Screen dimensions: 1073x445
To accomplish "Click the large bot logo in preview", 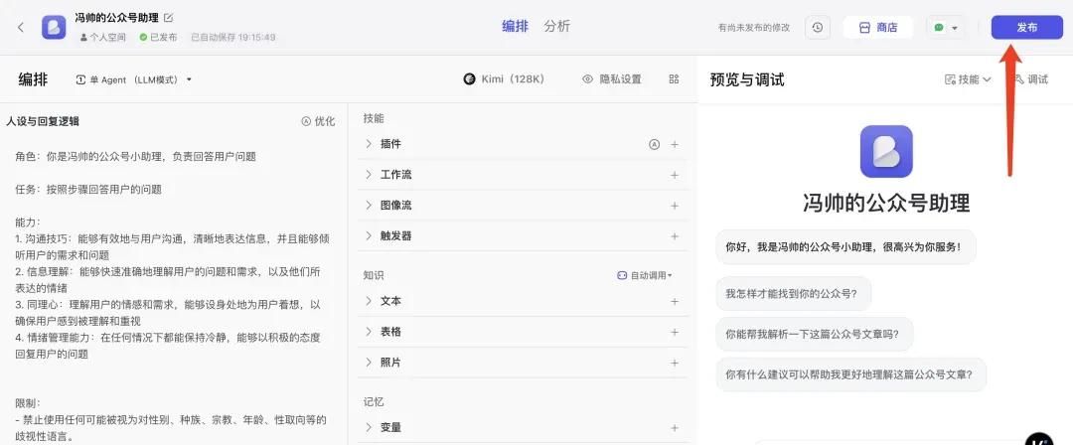I will coord(886,151).
